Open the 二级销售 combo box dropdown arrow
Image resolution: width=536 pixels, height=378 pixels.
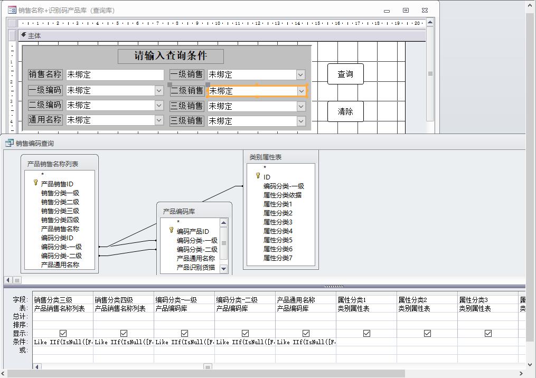point(301,91)
